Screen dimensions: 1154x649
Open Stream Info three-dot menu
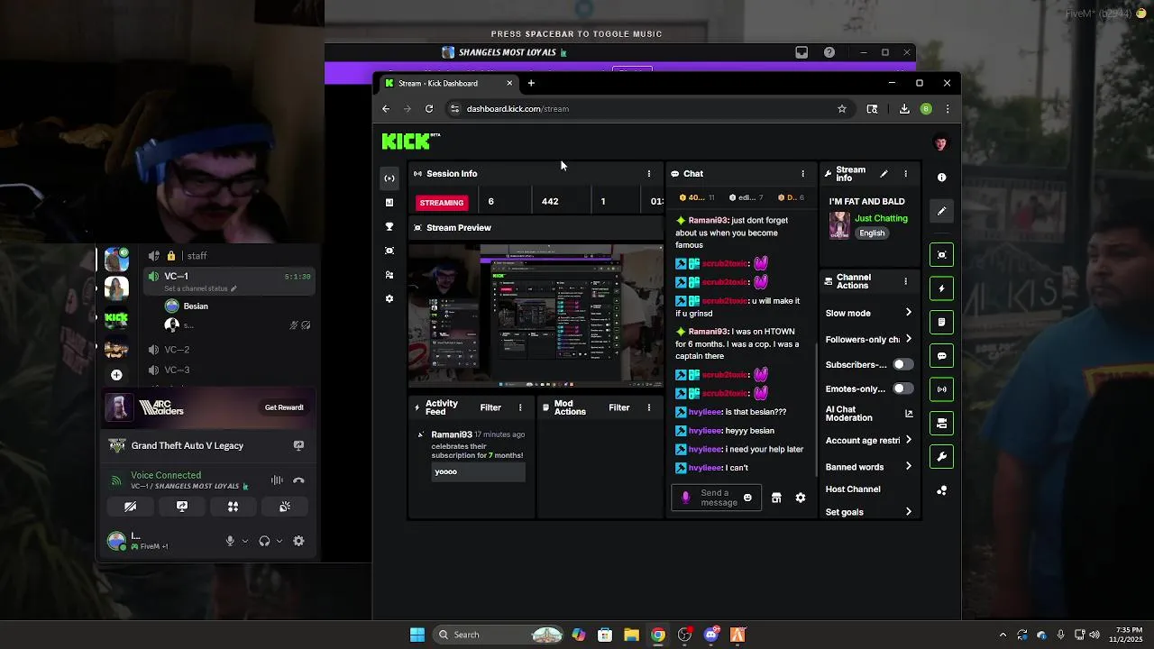pos(905,174)
